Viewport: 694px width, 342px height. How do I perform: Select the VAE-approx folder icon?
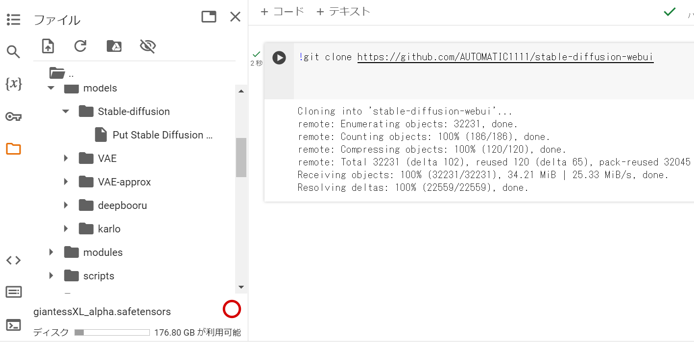point(86,182)
